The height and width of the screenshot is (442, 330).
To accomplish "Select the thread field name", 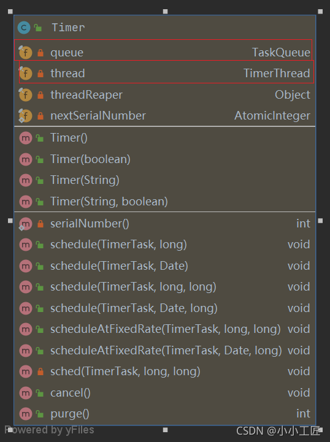I will [67, 74].
